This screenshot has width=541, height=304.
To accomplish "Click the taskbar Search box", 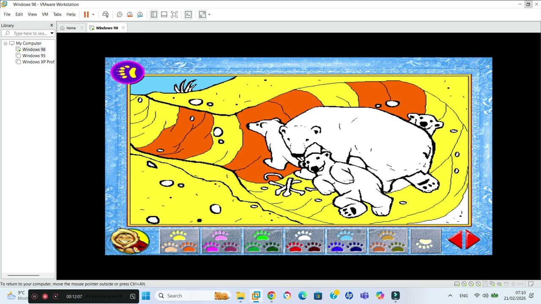I will tap(192, 296).
